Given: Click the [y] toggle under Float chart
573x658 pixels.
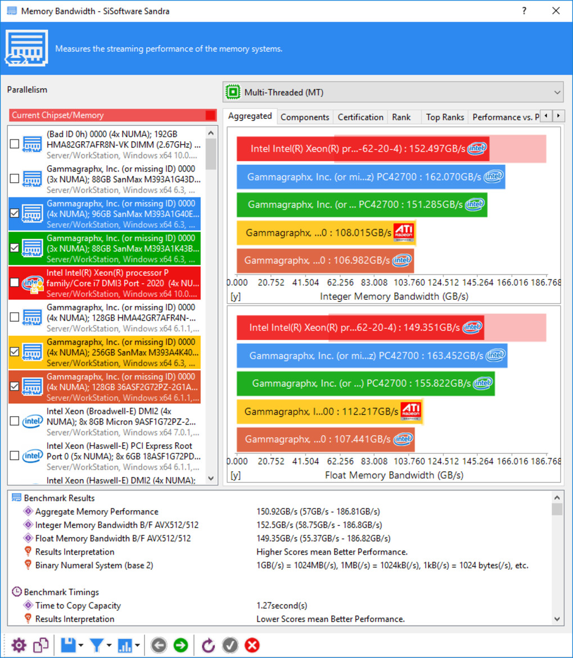Looking at the screenshot, I should point(235,475).
